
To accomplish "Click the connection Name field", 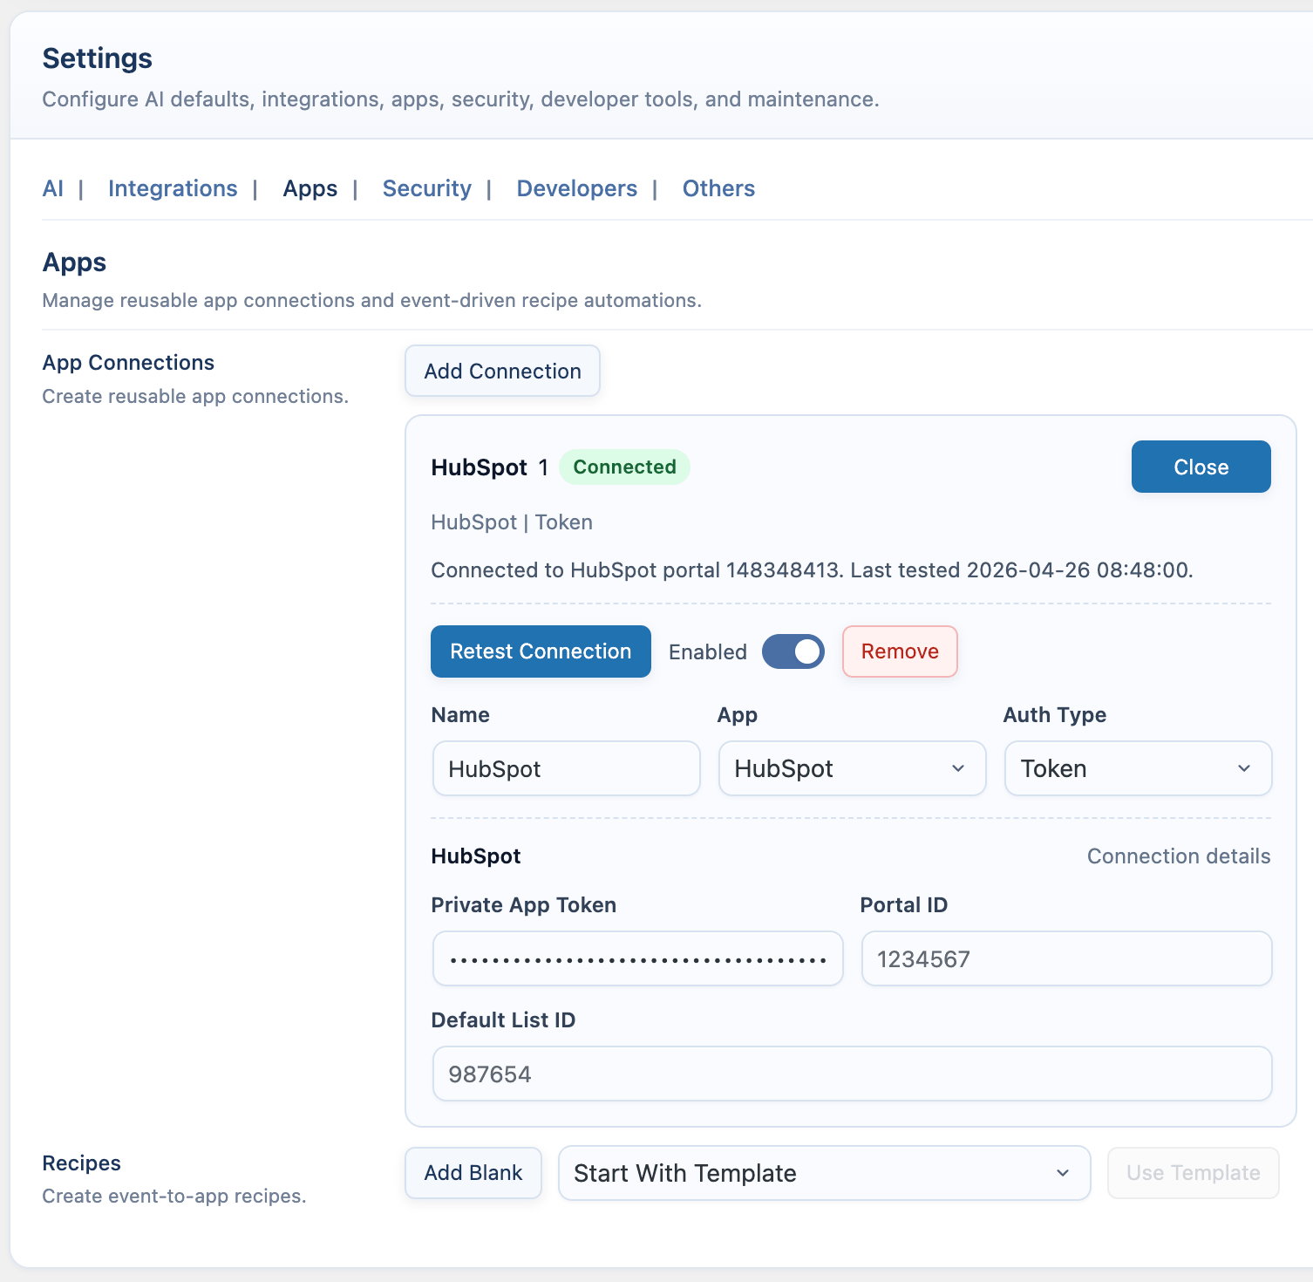I will tap(567, 768).
